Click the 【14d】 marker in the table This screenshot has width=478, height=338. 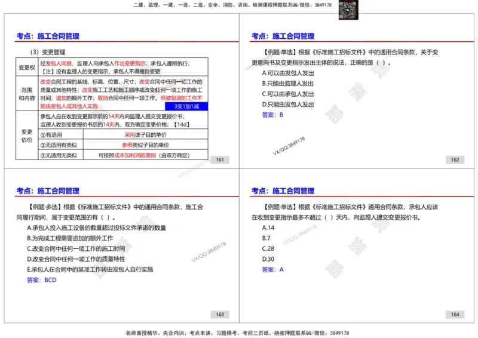(x=182, y=124)
